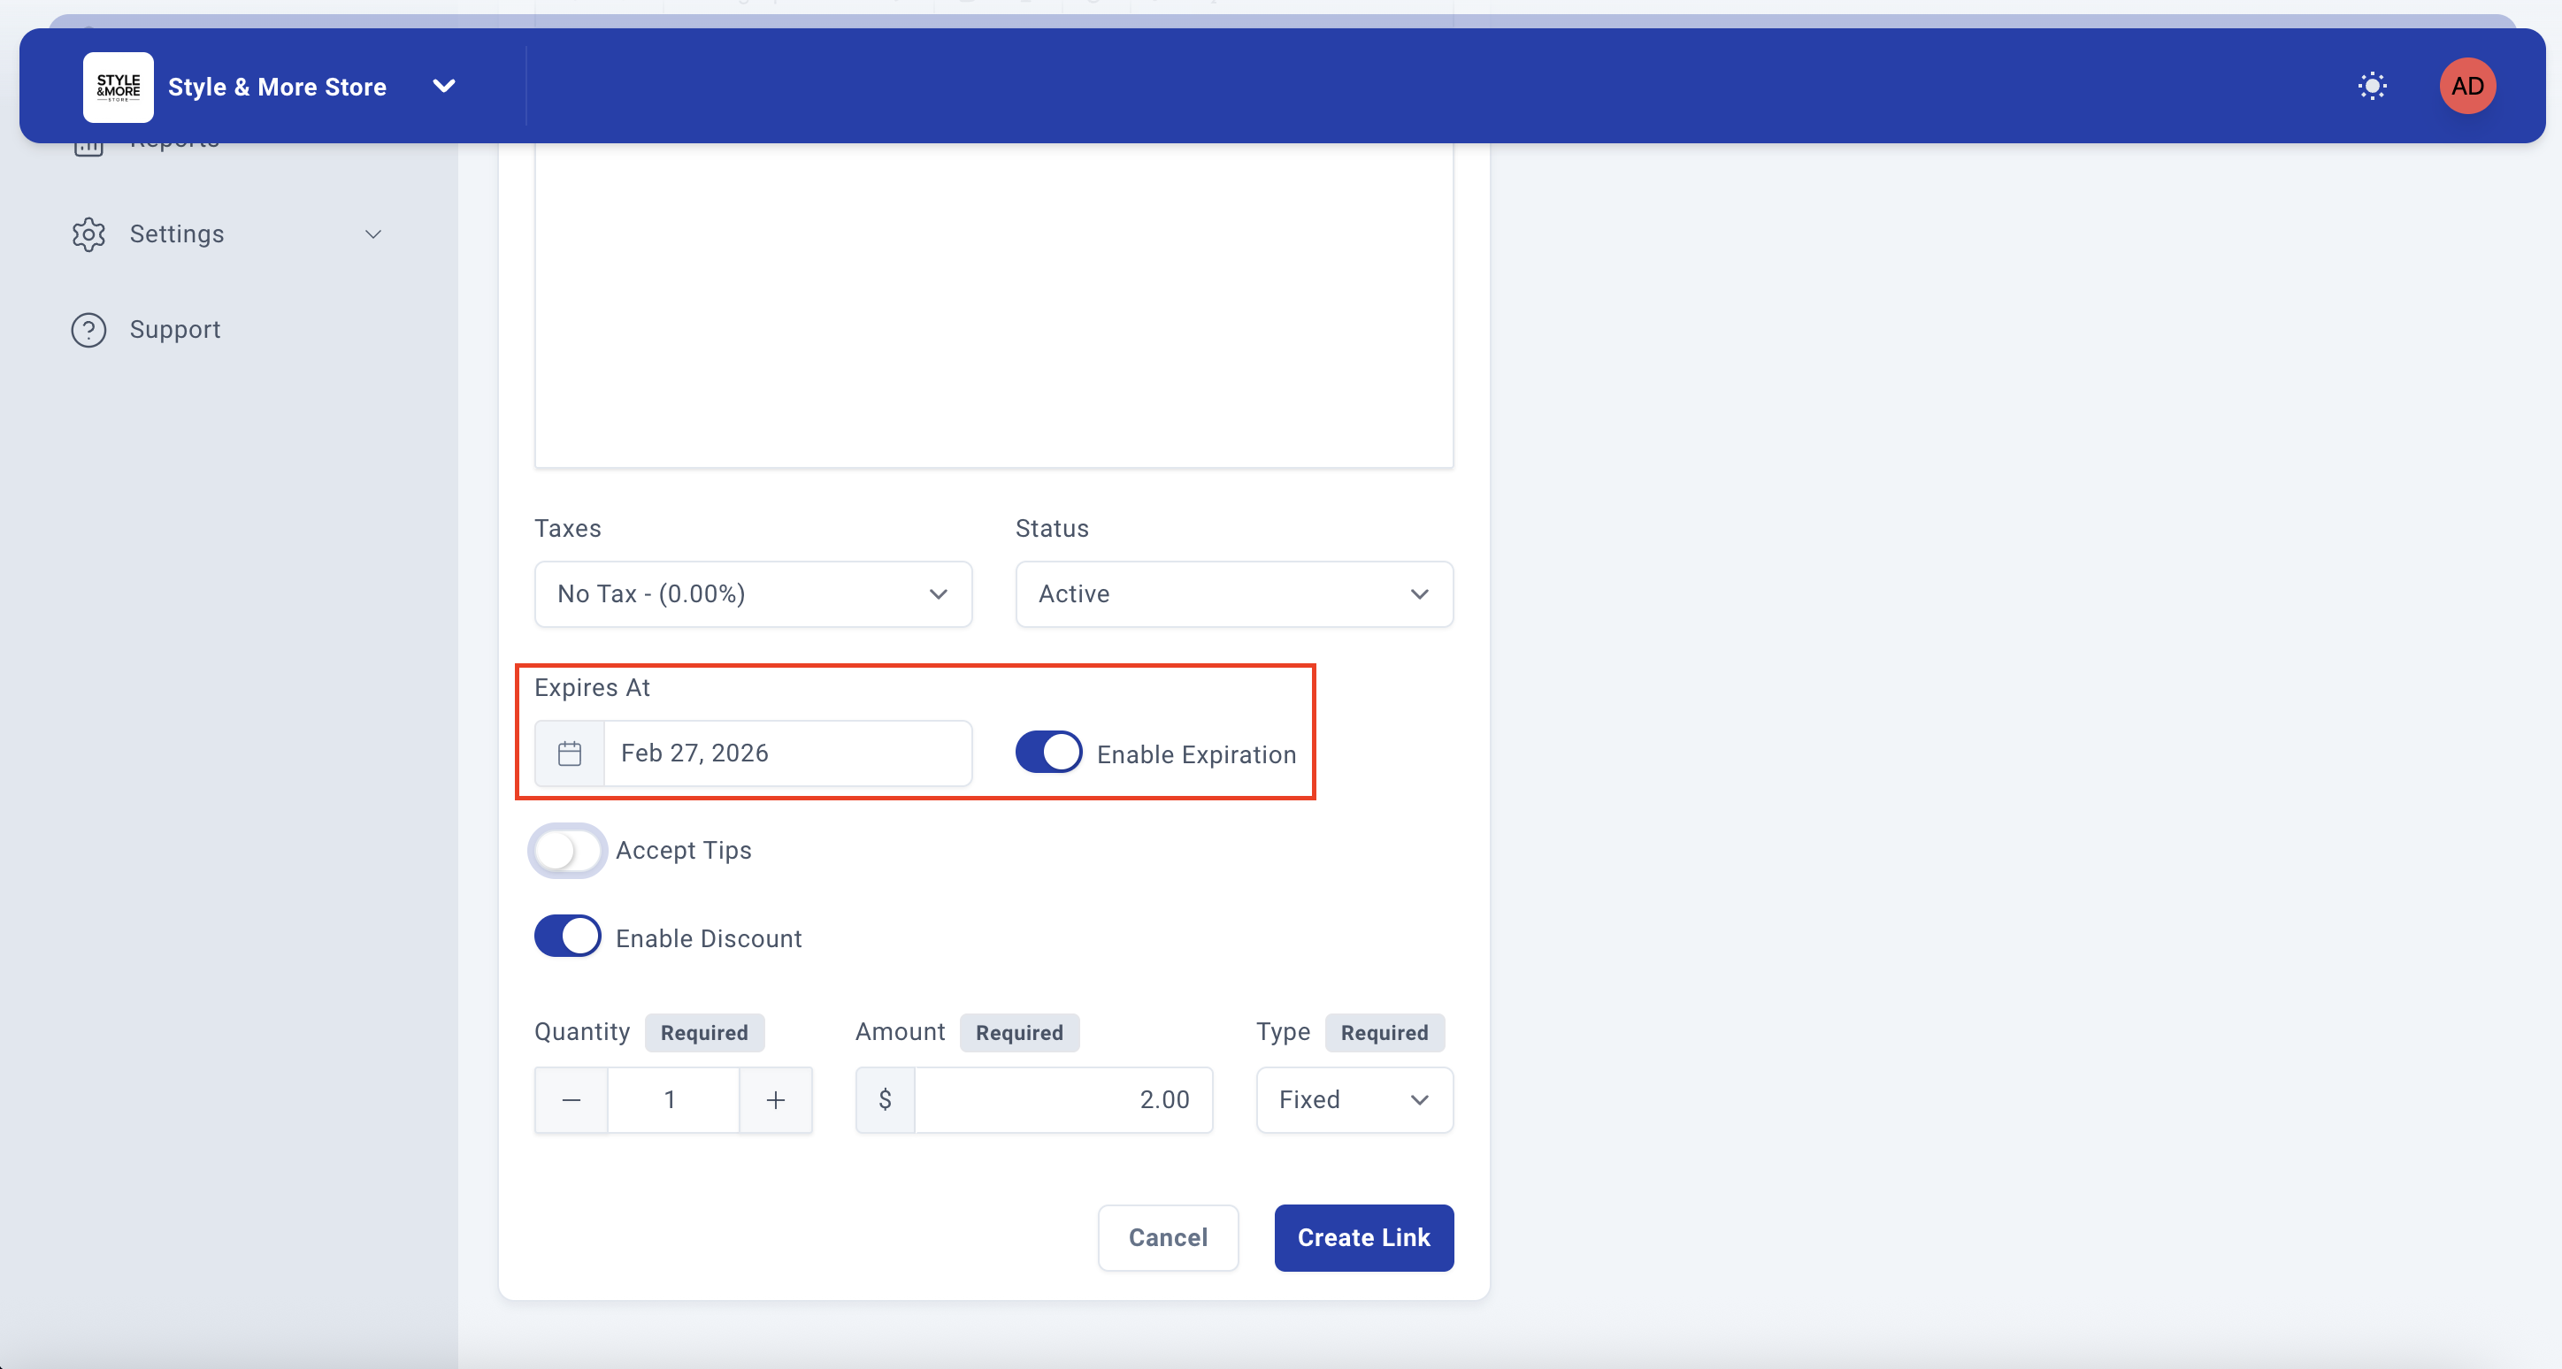Decrease quantity with the minus button
The image size is (2562, 1369).
571,1100
